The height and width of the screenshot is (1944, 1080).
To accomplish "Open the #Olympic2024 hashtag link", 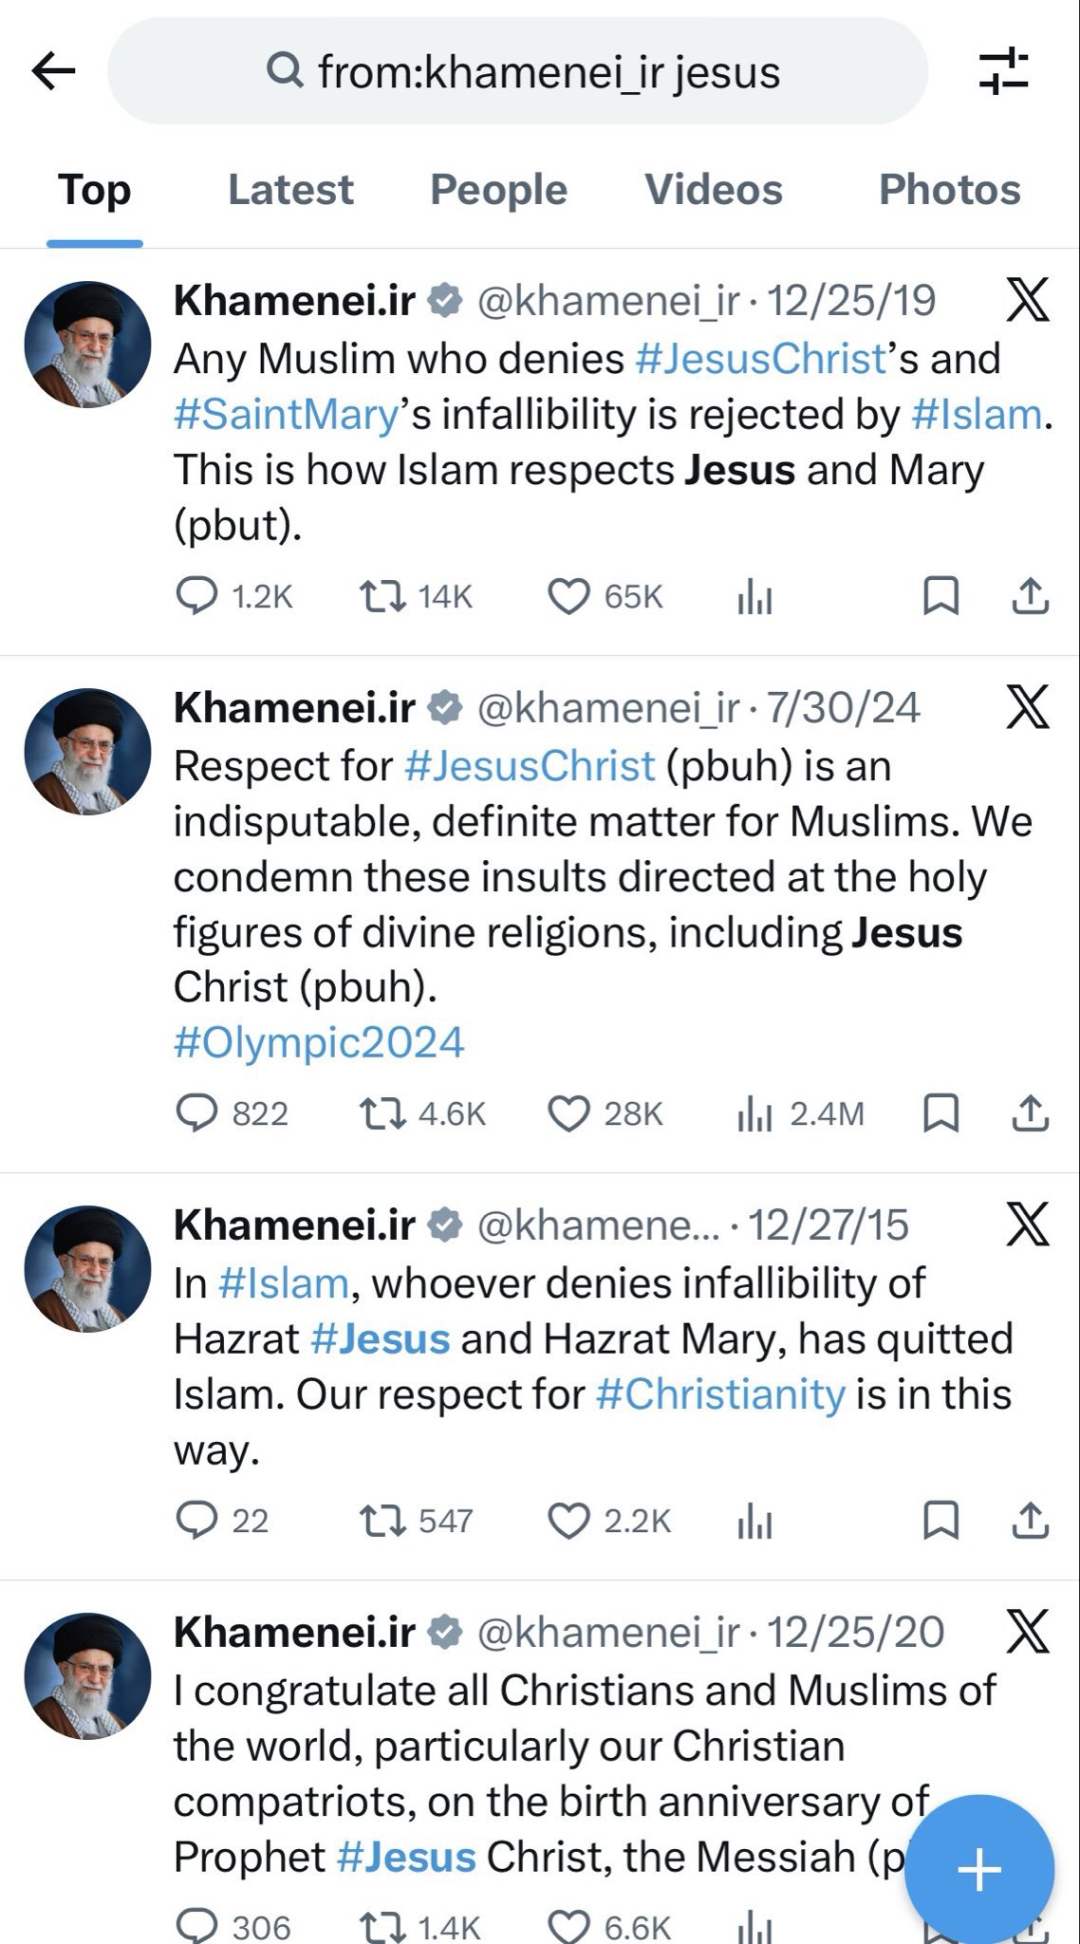I will tap(319, 1042).
